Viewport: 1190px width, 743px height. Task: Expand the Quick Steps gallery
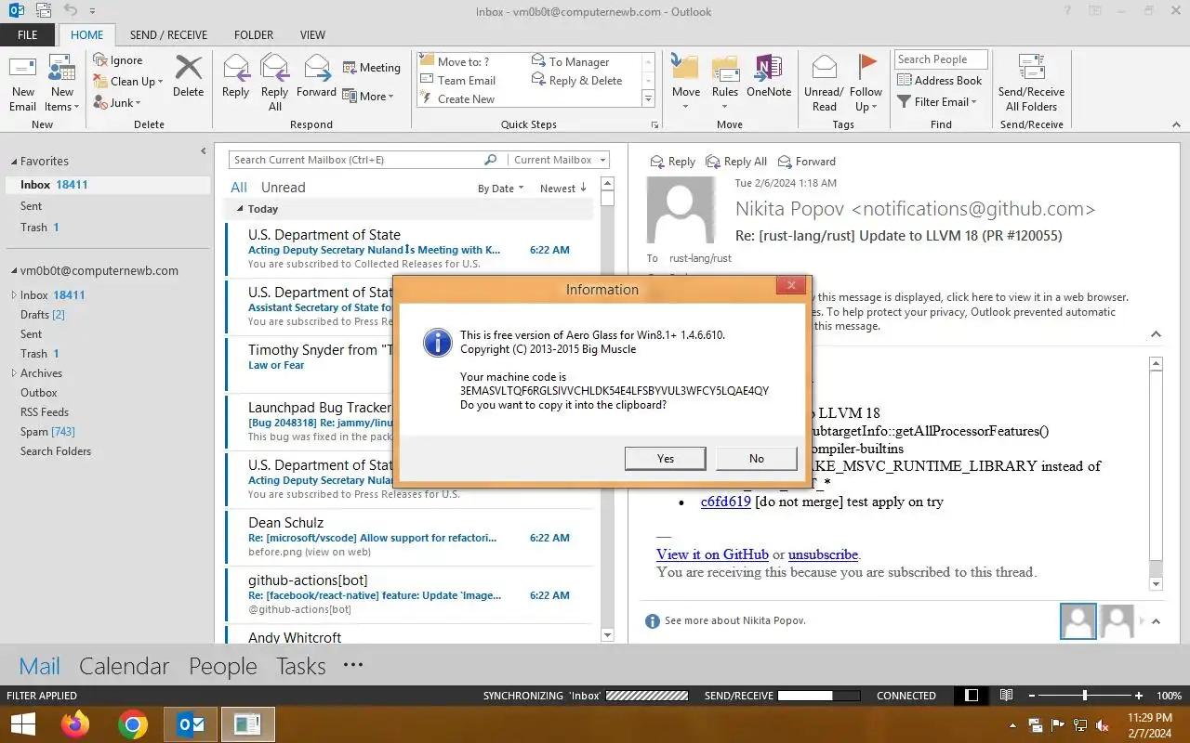click(x=648, y=99)
